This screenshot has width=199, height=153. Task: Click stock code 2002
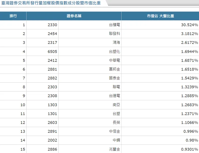tap(52, 140)
